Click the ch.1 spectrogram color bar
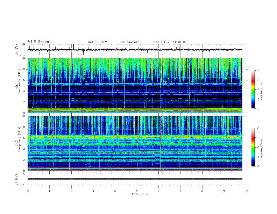277x214 pixels. (x=253, y=90)
